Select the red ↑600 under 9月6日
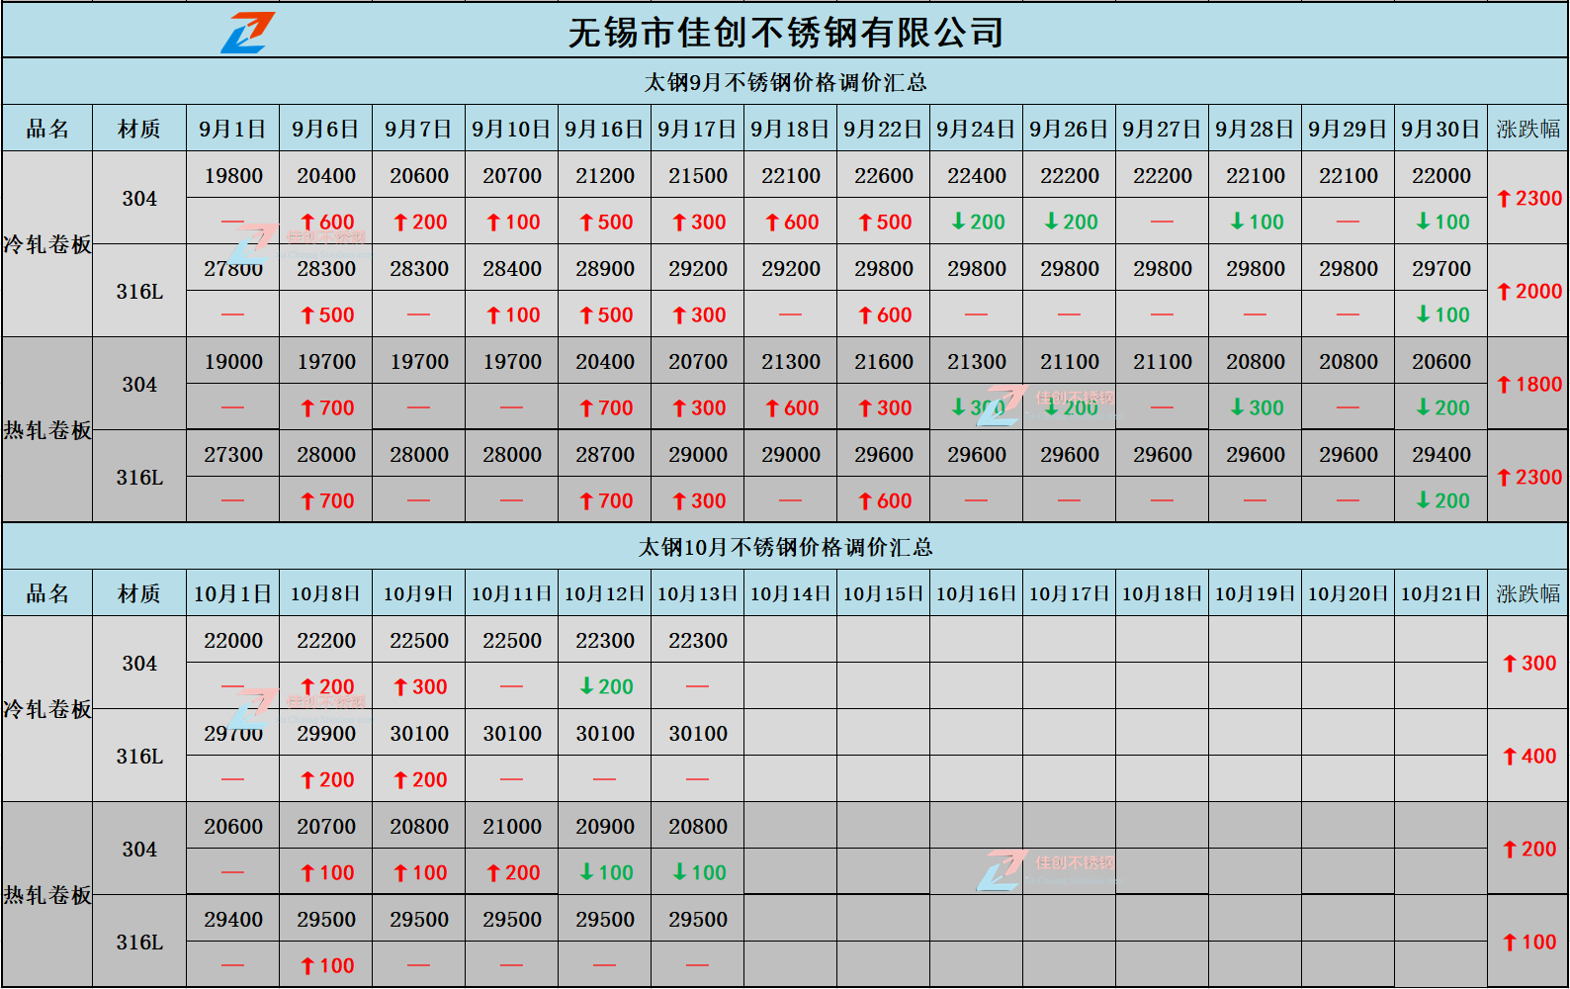 (326, 222)
